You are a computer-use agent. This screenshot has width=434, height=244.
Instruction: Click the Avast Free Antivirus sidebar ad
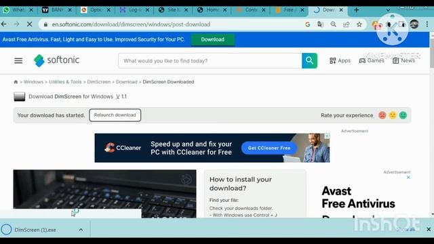pos(358,197)
